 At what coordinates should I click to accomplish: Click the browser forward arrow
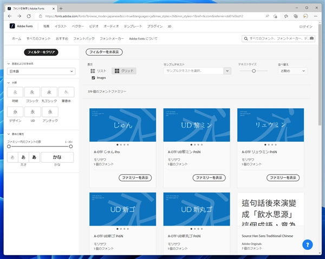click(19, 16)
